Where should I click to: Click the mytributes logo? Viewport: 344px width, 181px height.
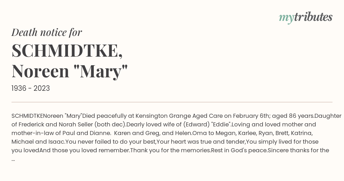tap(306, 18)
